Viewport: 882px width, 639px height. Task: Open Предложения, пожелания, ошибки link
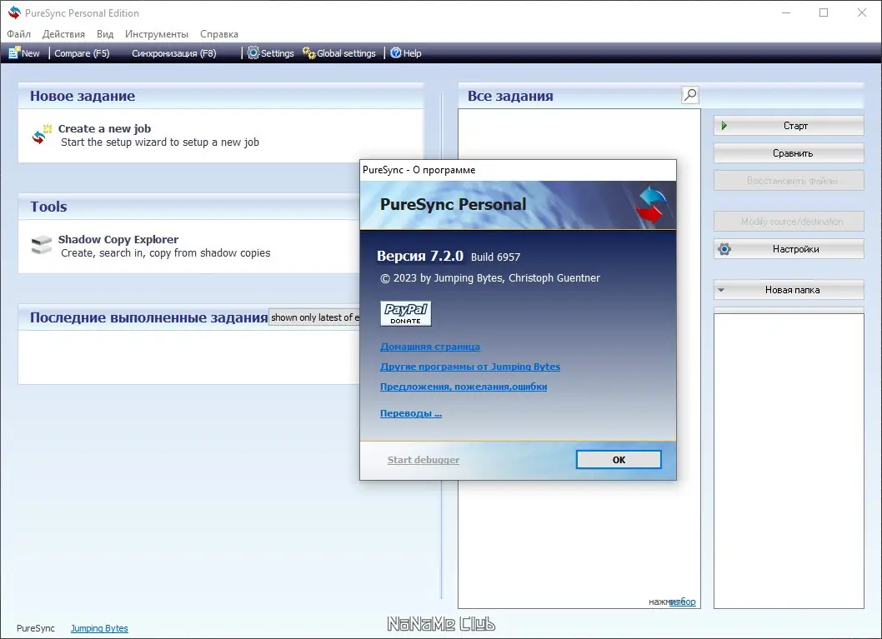coord(464,387)
